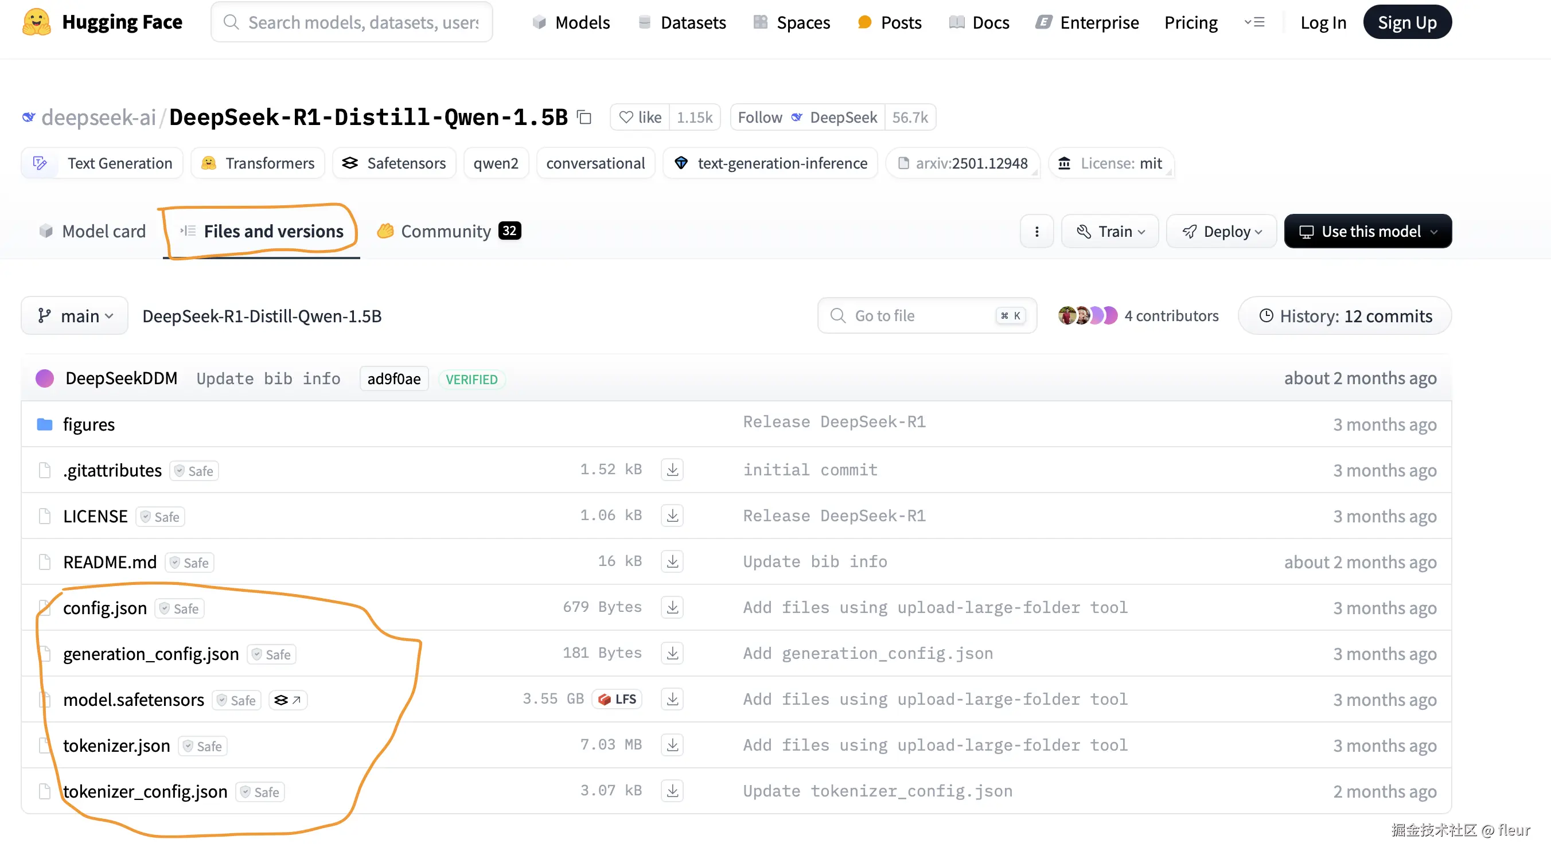Open History: 12 commits link
This screenshot has height=859, width=1551.
click(x=1345, y=316)
